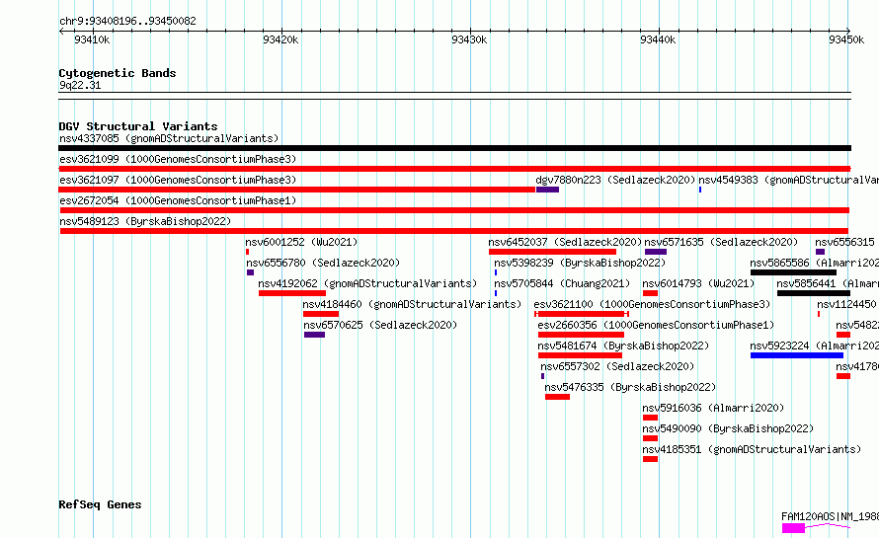Open the nsv6452037 Sedlazeck2020 label
The height and width of the screenshot is (538, 879).
click(x=565, y=242)
